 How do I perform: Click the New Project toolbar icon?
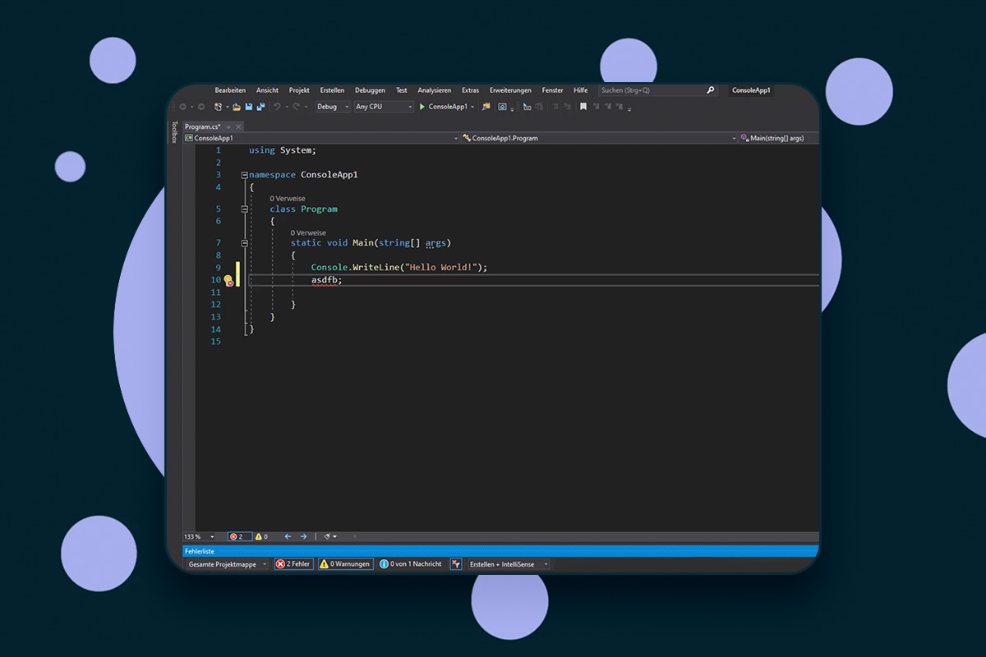pyautogui.click(x=218, y=107)
